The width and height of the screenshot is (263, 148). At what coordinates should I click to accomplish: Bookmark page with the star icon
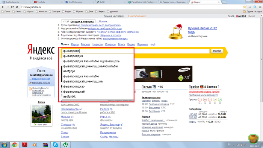244,7
